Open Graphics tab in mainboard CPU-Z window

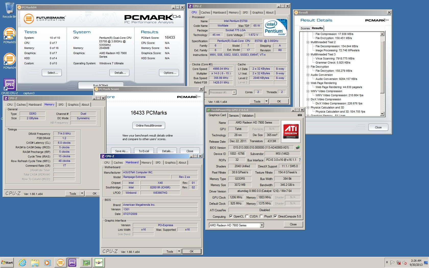pyautogui.click(x=170, y=163)
